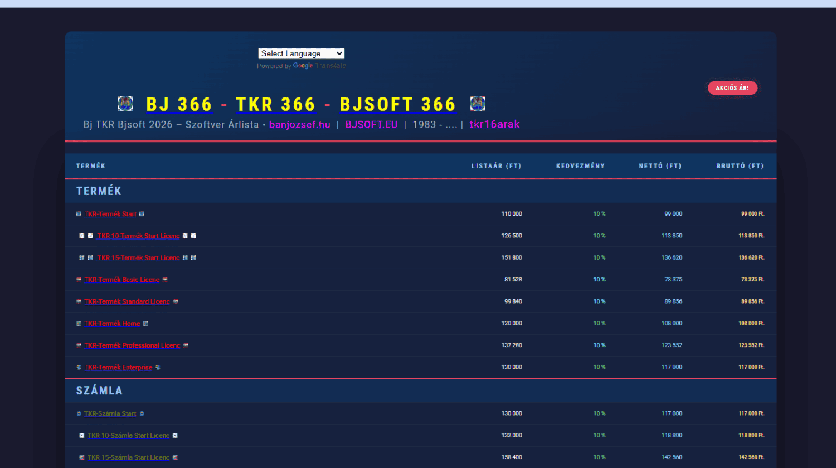Open the TKR-Termék Standard Licenc link
This screenshot has height=468, width=836.
pos(127,302)
